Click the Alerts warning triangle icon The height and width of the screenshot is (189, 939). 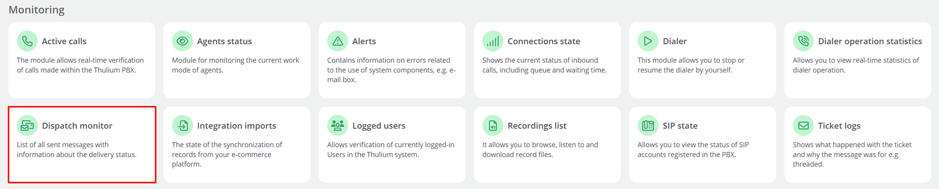337,41
